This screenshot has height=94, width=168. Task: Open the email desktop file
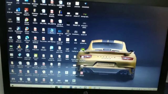click(x=18, y=20)
